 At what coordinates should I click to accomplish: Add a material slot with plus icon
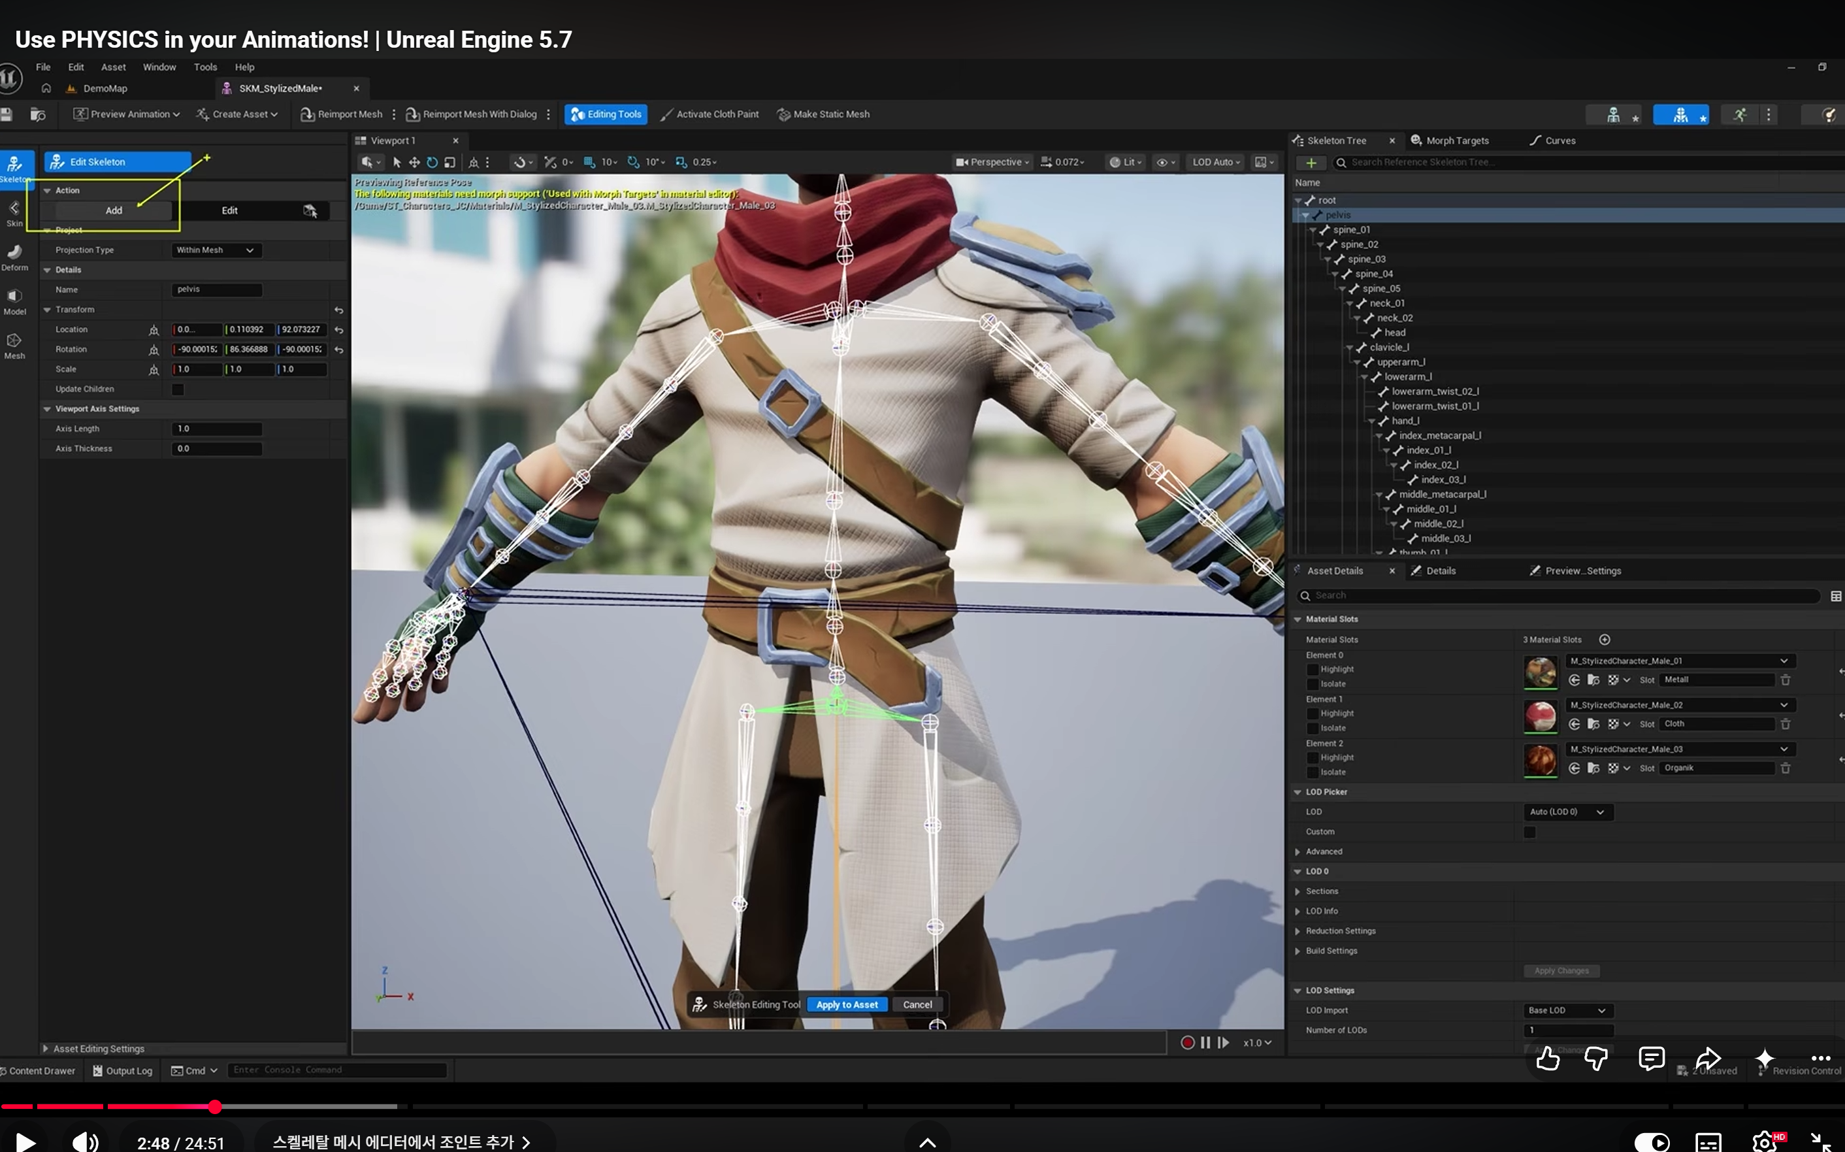(1605, 640)
